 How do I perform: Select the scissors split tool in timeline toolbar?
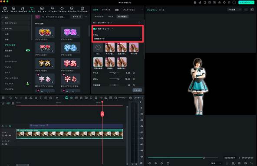[x=31, y=98]
